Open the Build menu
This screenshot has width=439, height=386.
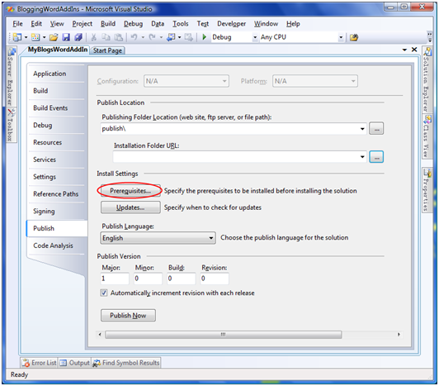(x=108, y=24)
